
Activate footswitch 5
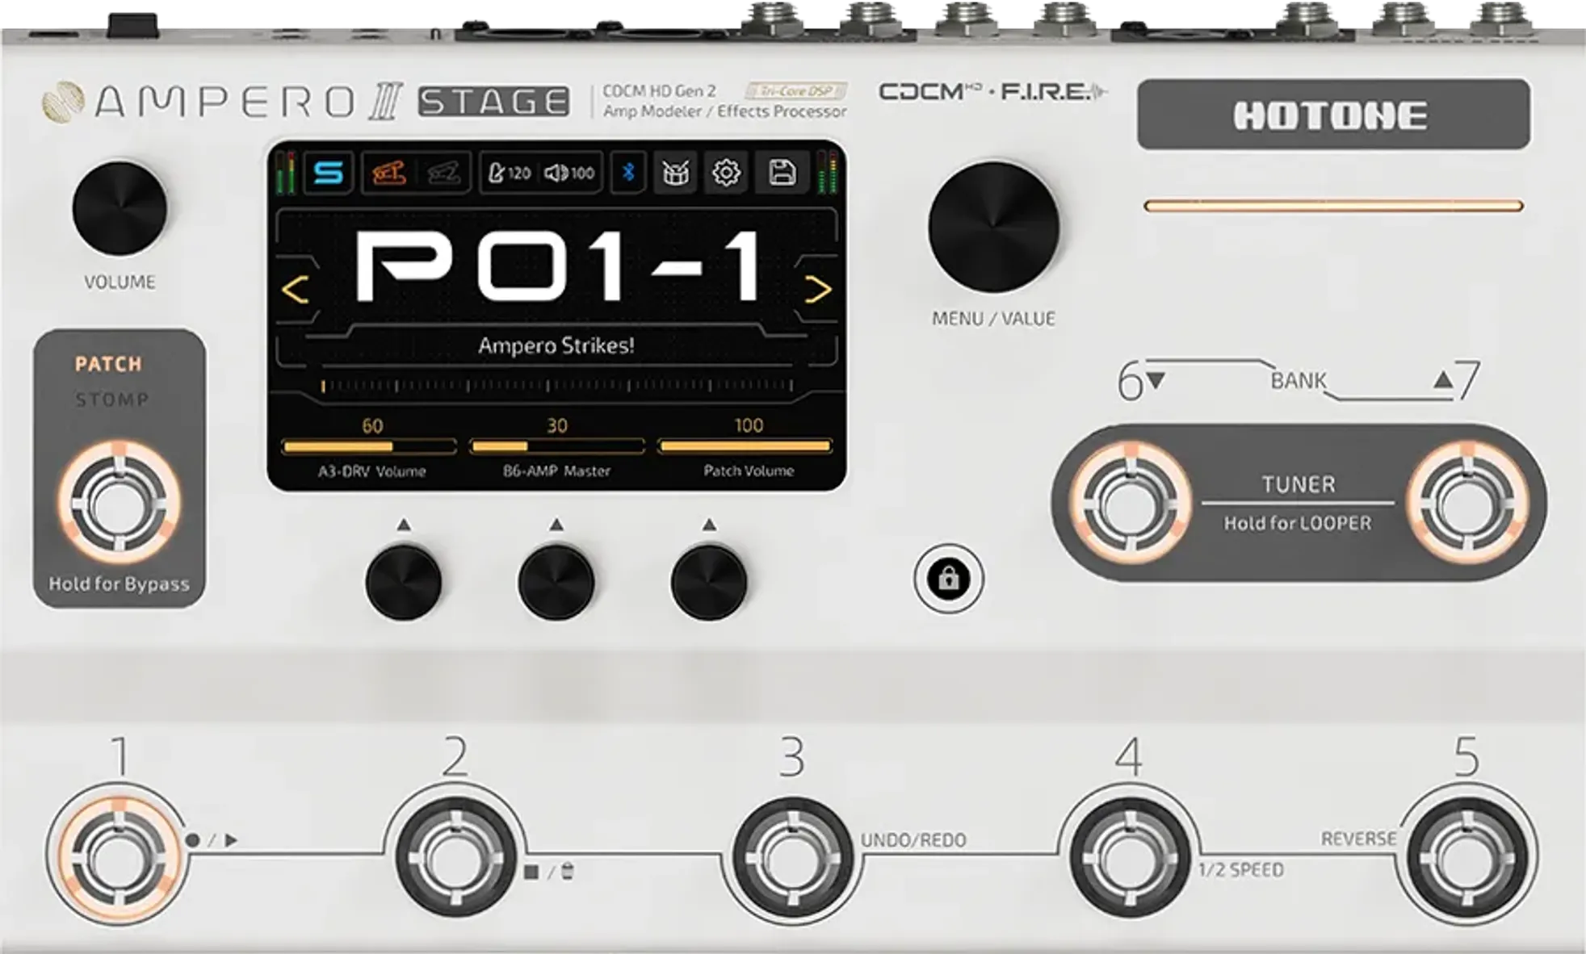pos(1467,858)
